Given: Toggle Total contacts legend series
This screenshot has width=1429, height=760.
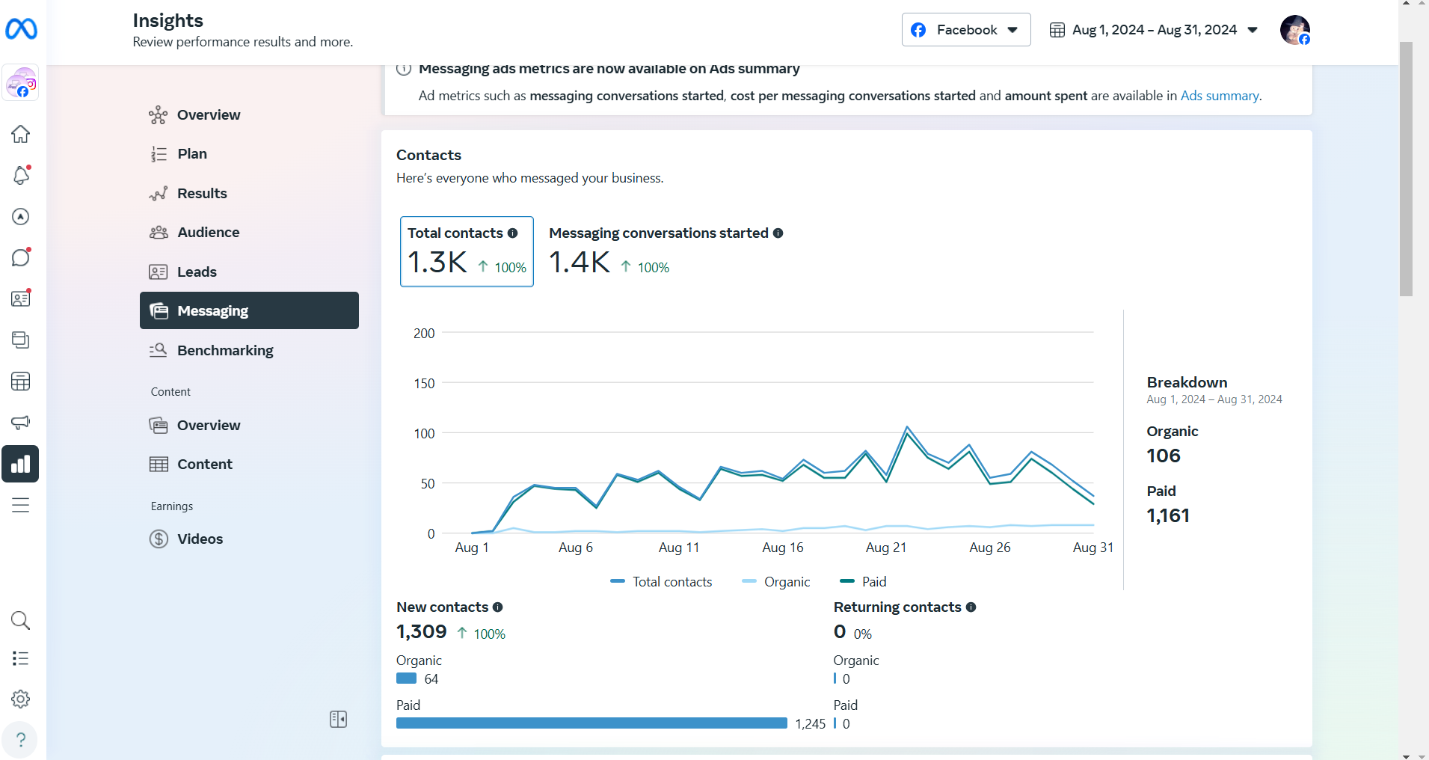Looking at the screenshot, I should tap(662, 582).
